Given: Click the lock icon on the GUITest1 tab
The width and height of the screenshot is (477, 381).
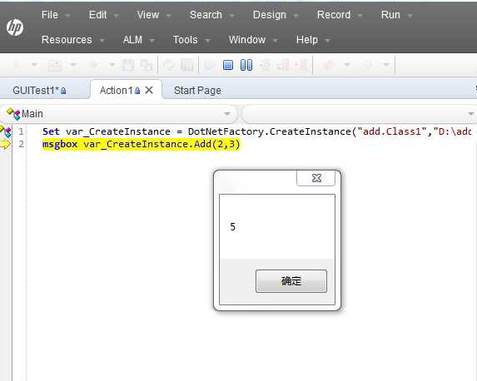Looking at the screenshot, I should click(x=63, y=91).
